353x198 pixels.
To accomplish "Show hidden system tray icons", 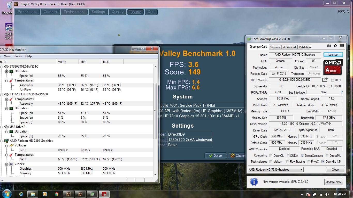I will click(302, 194).
